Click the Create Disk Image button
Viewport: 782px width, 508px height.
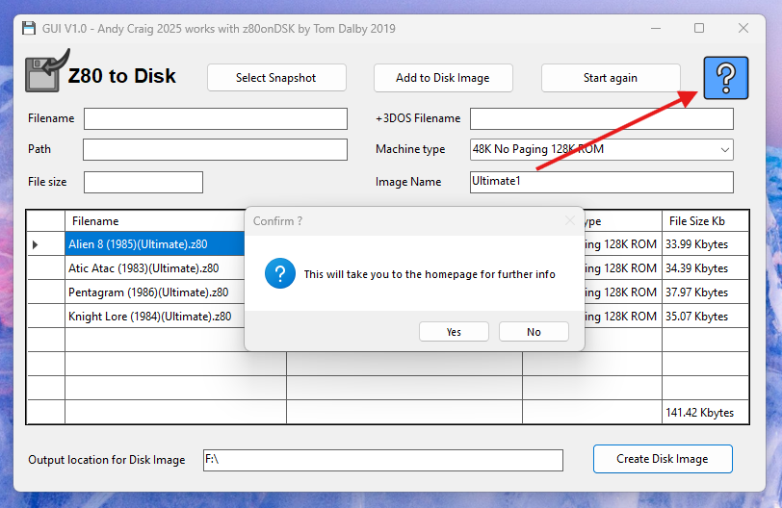coord(662,459)
